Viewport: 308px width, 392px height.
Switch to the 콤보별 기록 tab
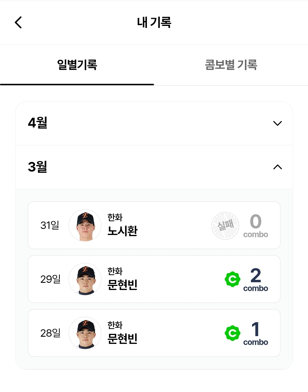(x=231, y=65)
